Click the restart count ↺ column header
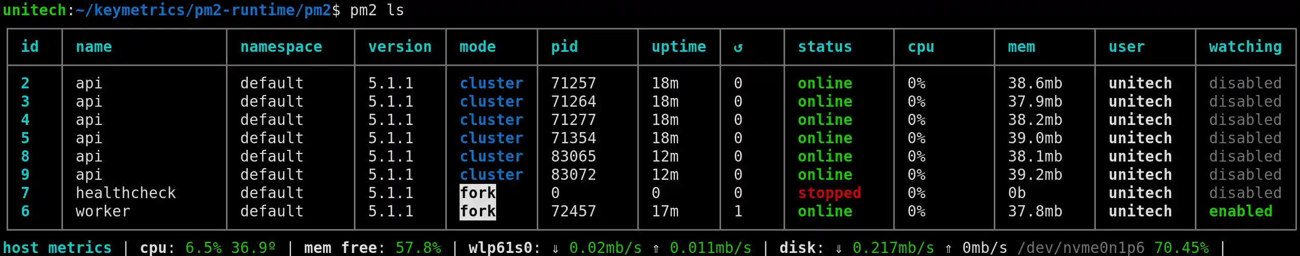Image resolution: width=1300 pixels, height=256 pixels. 738,47
